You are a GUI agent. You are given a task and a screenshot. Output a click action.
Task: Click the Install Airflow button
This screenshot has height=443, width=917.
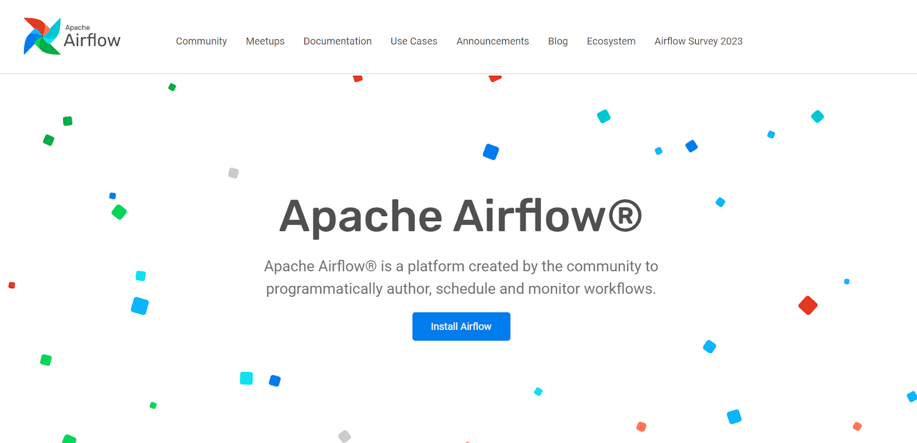[x=461, y=327]
